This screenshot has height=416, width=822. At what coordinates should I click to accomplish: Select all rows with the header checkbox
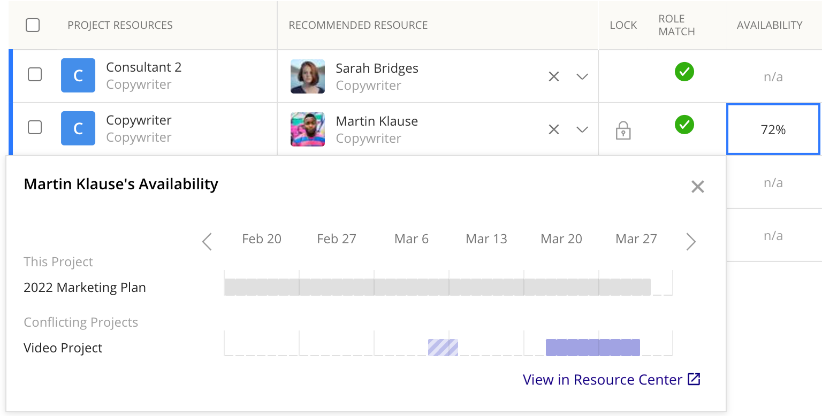click(x=33, y=25)
